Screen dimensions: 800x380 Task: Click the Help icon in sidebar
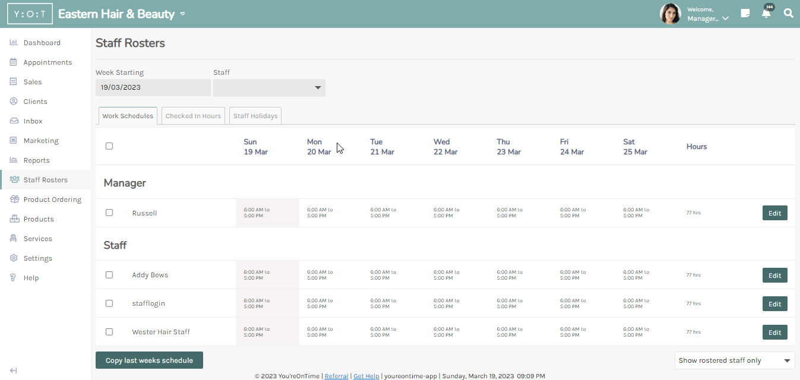pos(14,278)
